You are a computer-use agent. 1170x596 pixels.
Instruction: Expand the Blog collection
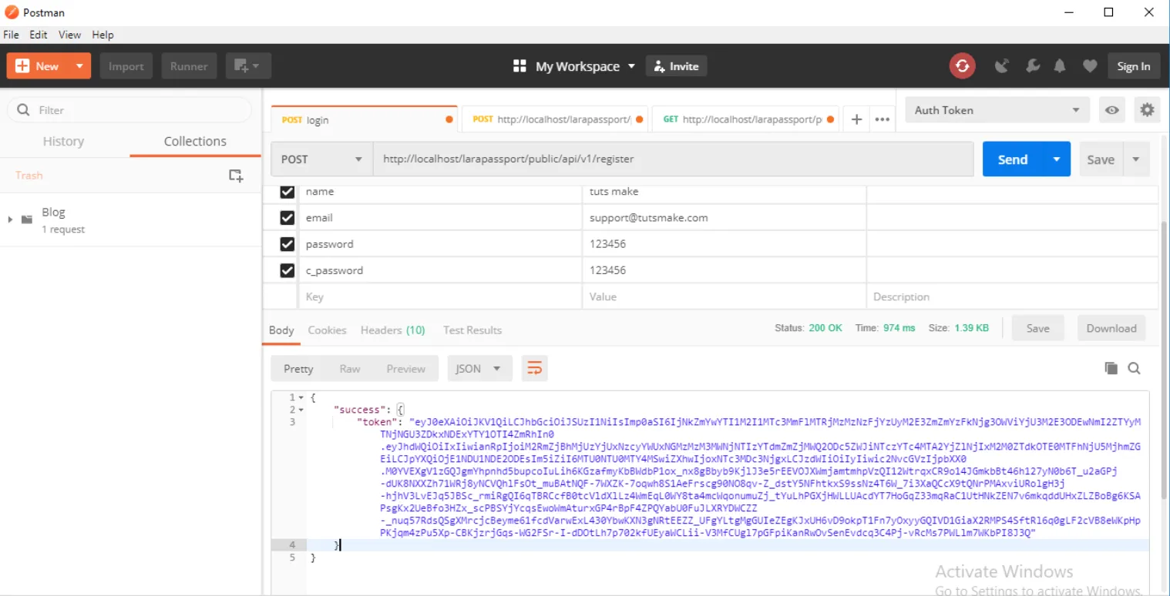[10, 219]
